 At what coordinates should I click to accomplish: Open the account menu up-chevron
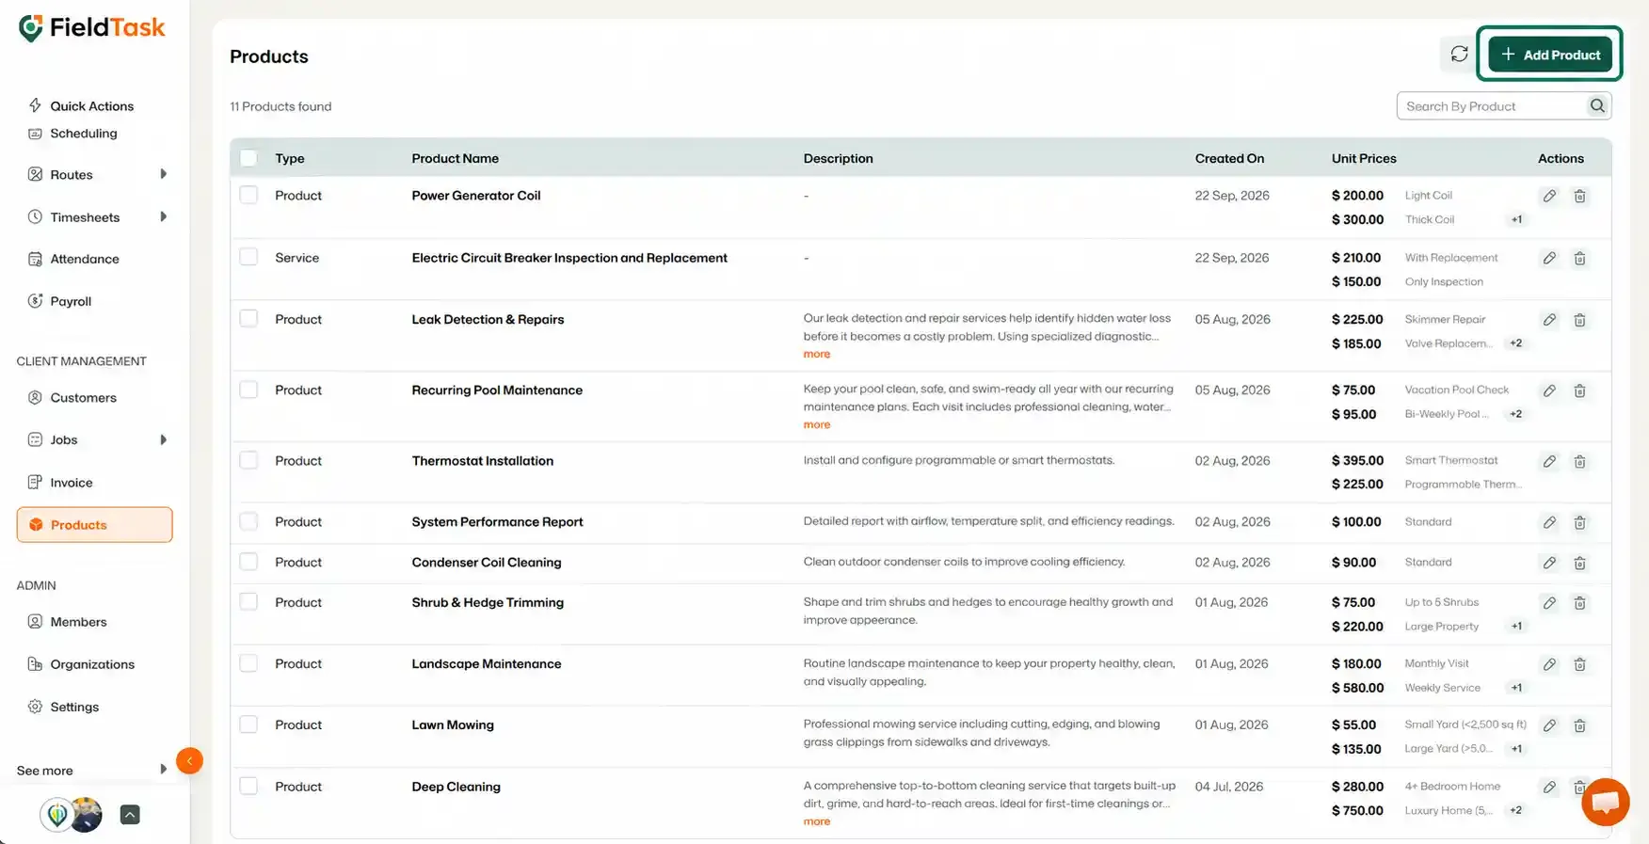point(130,815)
